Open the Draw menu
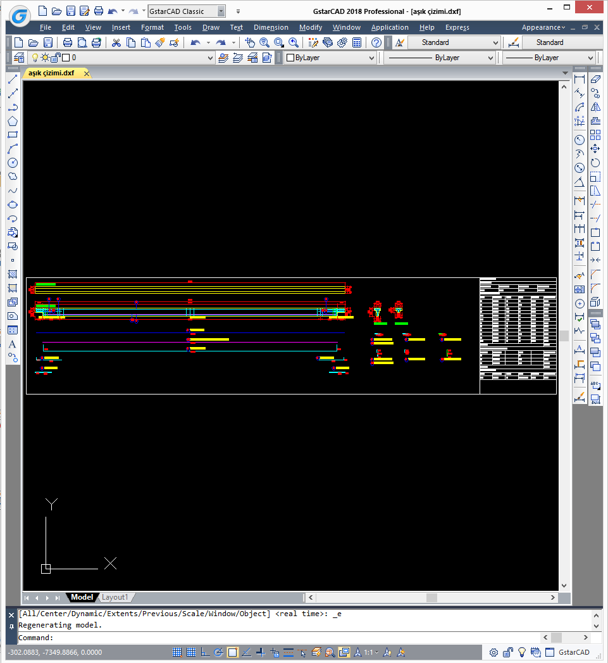This screenshot has height=663, width=608. [x=211, y=27]
